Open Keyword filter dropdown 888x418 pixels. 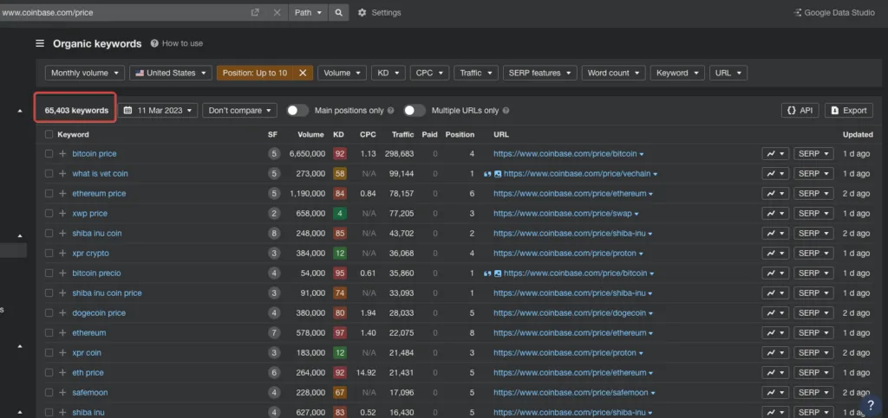click(x=677, y=73)
